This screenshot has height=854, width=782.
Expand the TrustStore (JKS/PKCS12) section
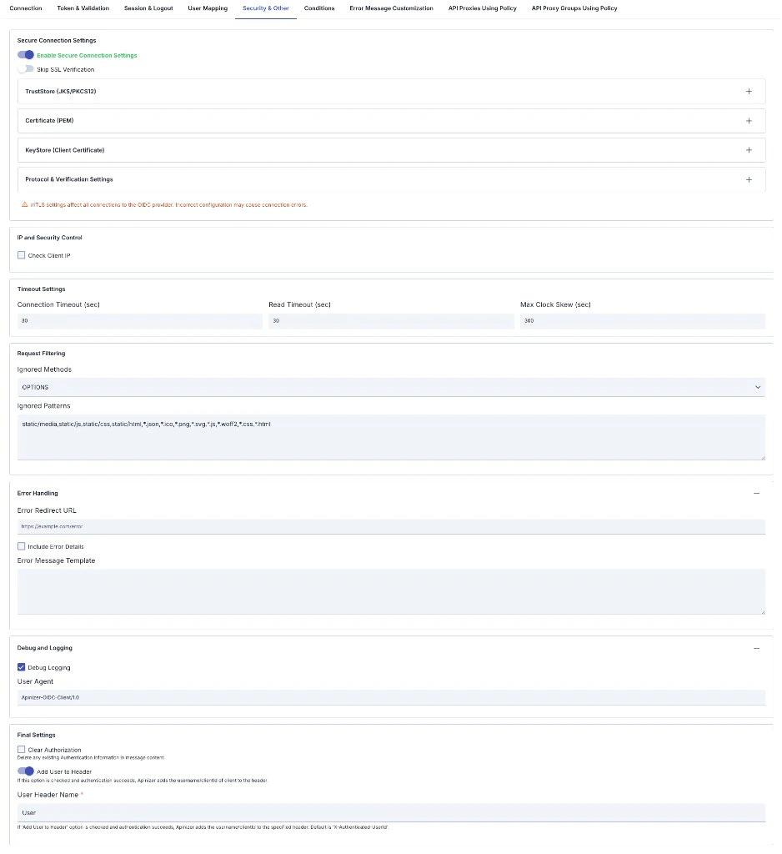pos(749,91)
